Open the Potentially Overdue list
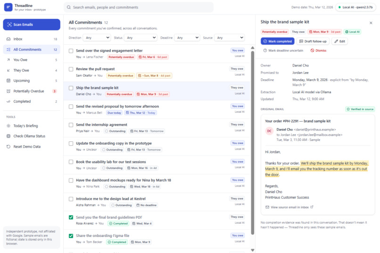The width and height of the screenshot is (380, 253). [x=32, y=91]
